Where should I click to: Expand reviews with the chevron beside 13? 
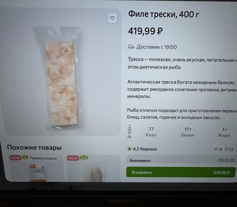pyautogui.click(x=236, y=149)
